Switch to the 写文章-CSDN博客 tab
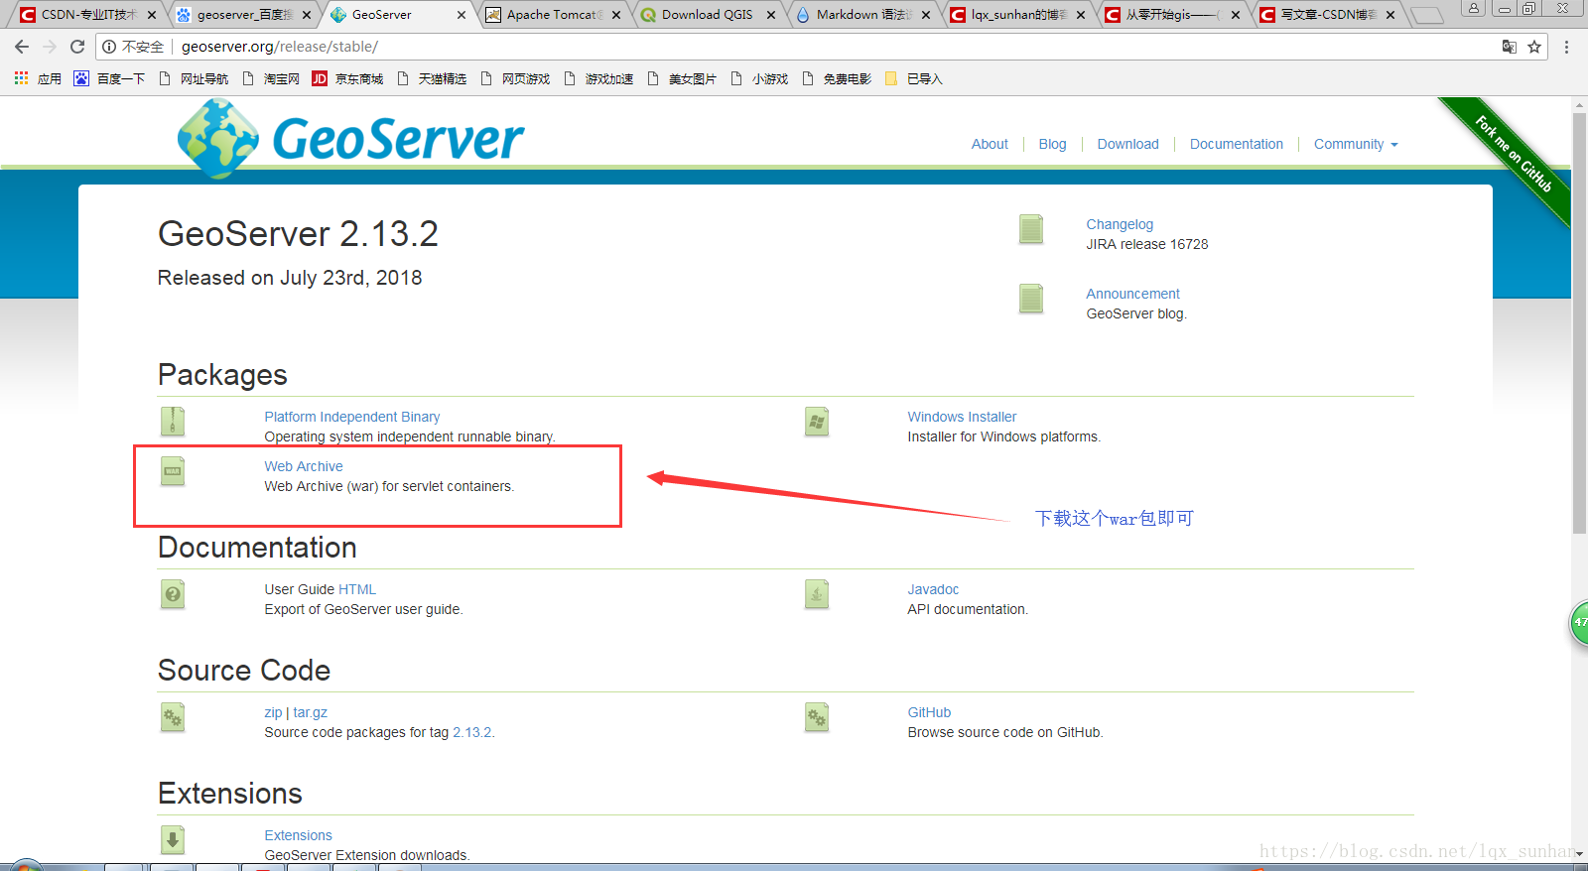The image size is (1588, 871). click(1327, 15)
